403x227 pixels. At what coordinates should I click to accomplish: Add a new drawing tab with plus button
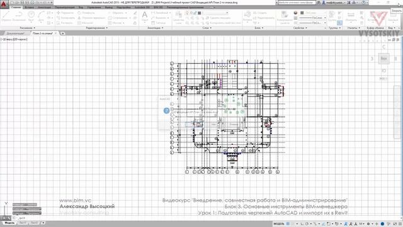point(62,33)
